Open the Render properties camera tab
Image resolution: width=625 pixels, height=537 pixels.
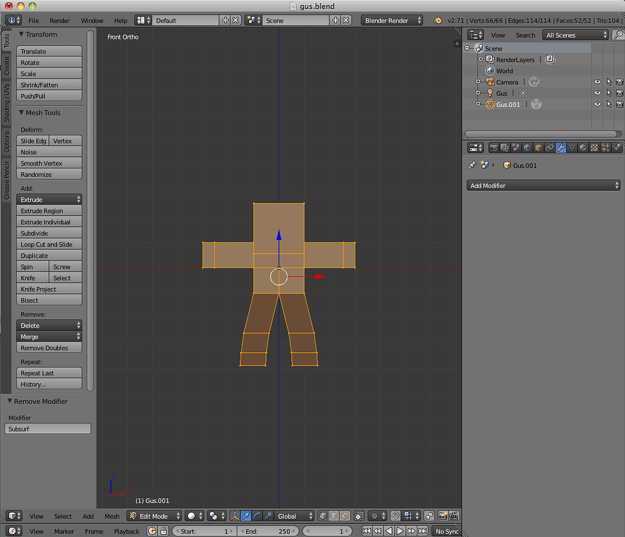coord(493,148)
